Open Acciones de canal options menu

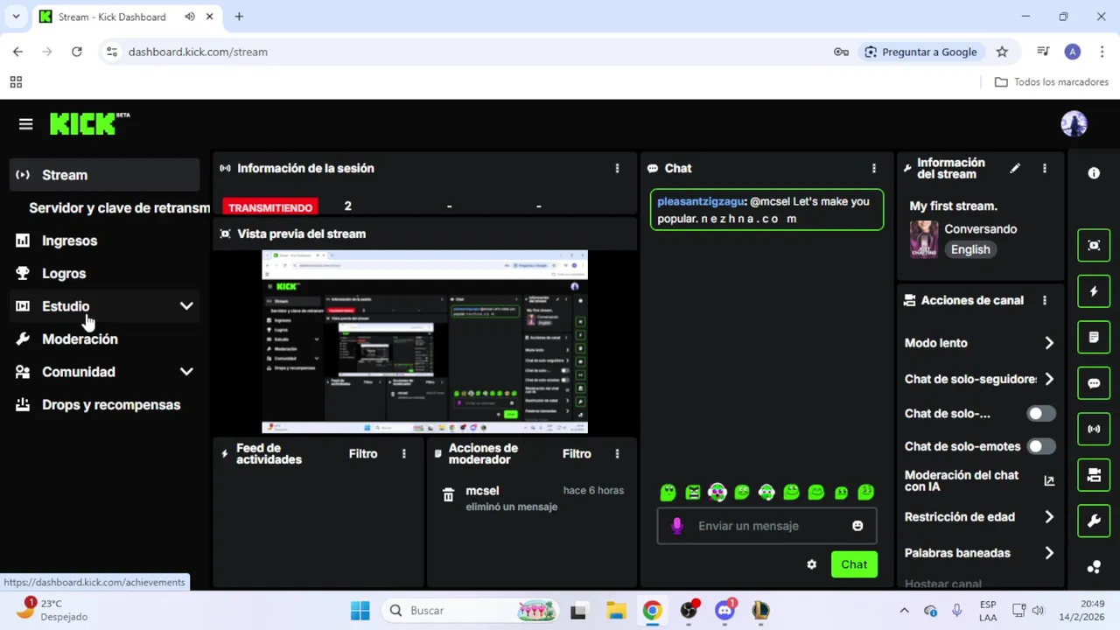1044,300
